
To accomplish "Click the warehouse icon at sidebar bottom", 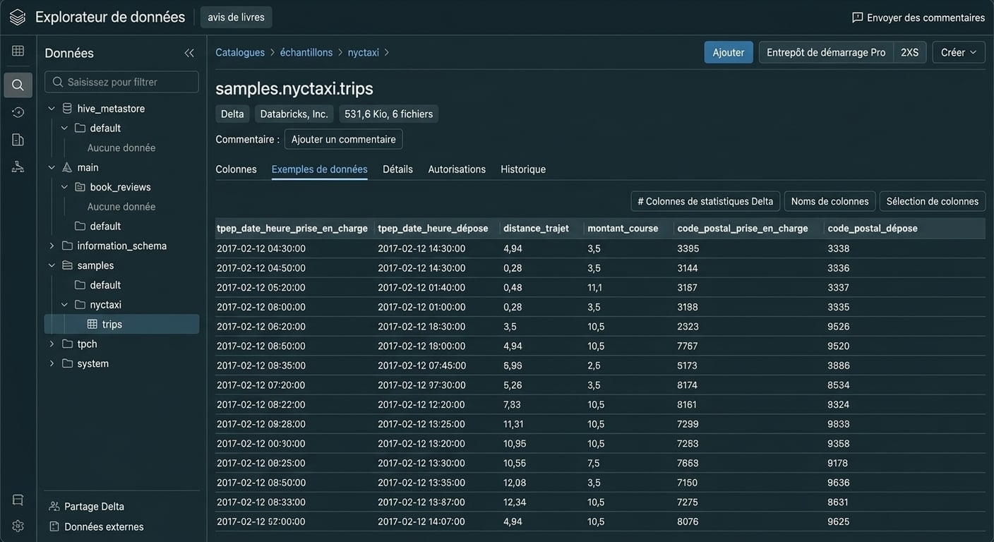I will click(18, 500).
